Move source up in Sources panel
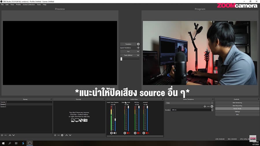 (66, 135)
